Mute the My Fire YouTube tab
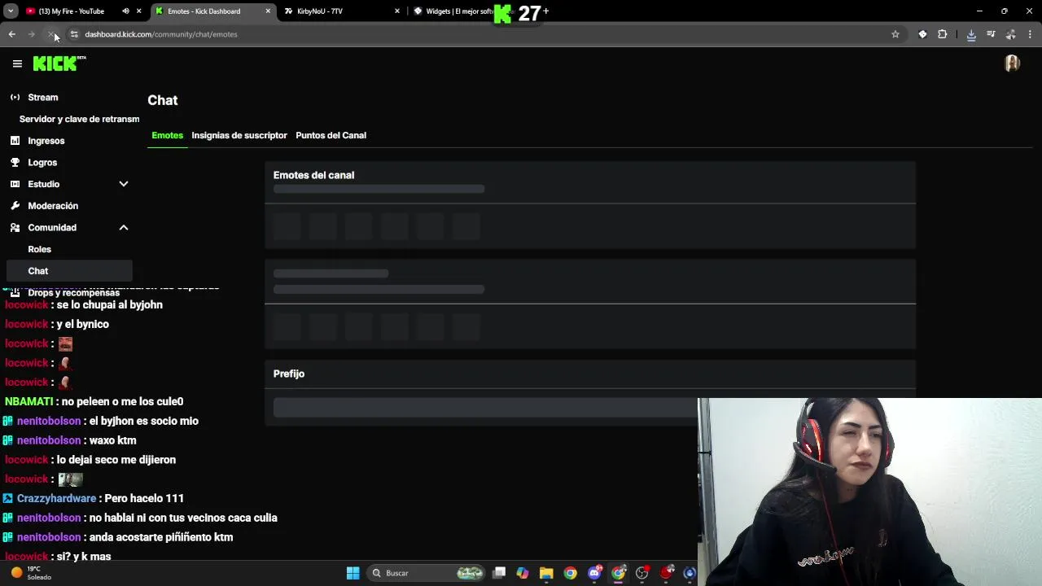 coord(125,11)
